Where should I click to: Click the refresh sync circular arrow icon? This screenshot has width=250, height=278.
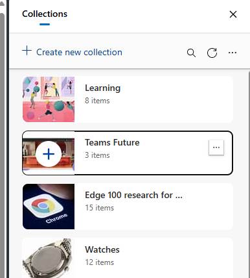tap(212, 53)
